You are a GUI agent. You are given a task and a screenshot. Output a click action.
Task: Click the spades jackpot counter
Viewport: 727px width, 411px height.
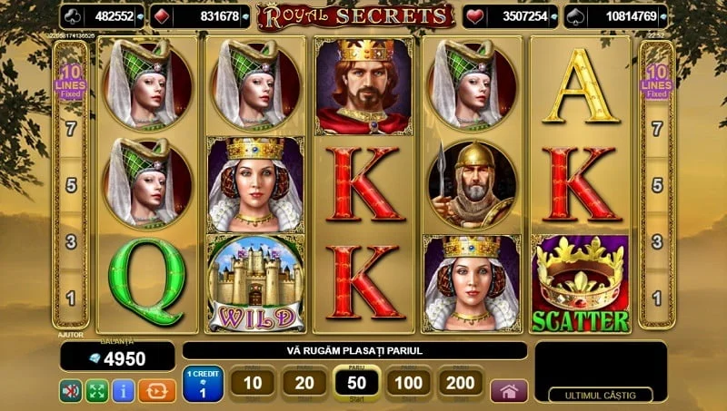pyautogui.click(x=616, y=16)
